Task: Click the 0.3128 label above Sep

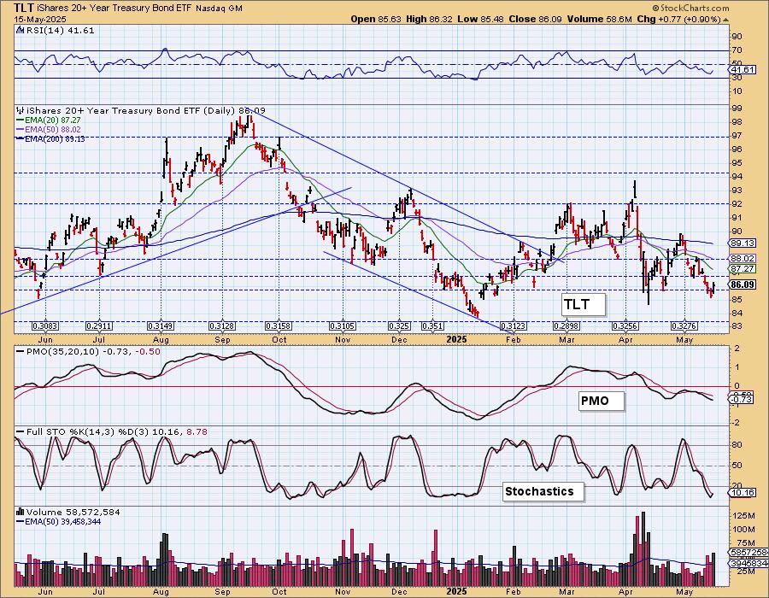Action: pos(222,326)
